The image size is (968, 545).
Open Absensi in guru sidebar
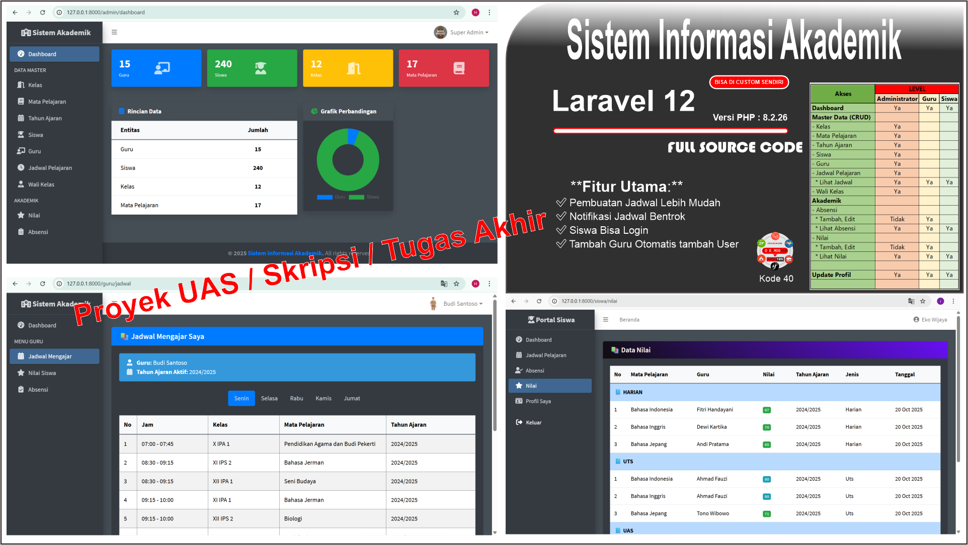tap(54, 390)
